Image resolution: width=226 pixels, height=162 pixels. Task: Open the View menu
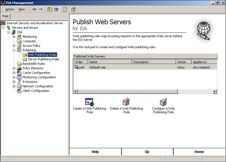click(21, 9)
